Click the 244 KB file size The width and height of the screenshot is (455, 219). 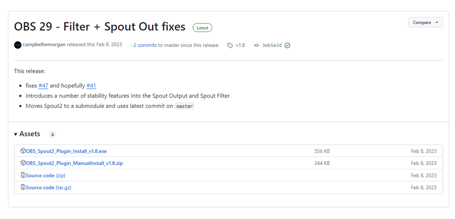pos(322,163)
